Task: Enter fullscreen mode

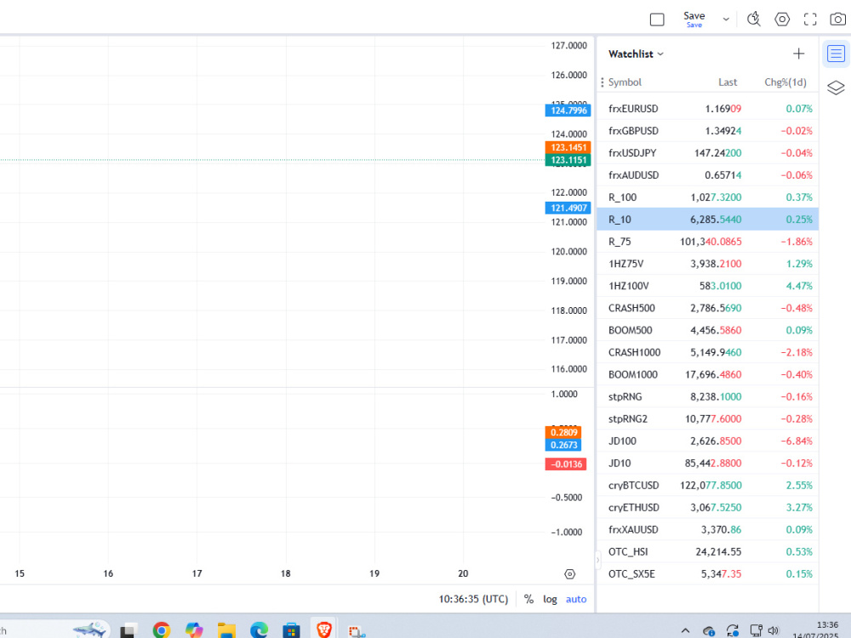Action: [810, 20]
